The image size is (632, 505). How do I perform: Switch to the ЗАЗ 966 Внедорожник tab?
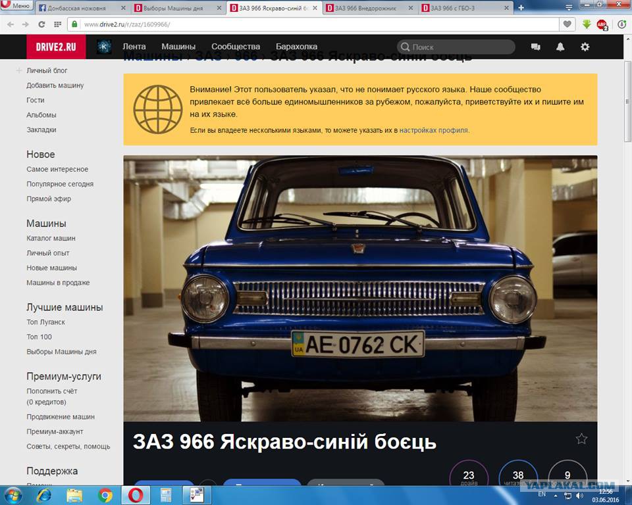pyautogui.click(x=365, y=8)
